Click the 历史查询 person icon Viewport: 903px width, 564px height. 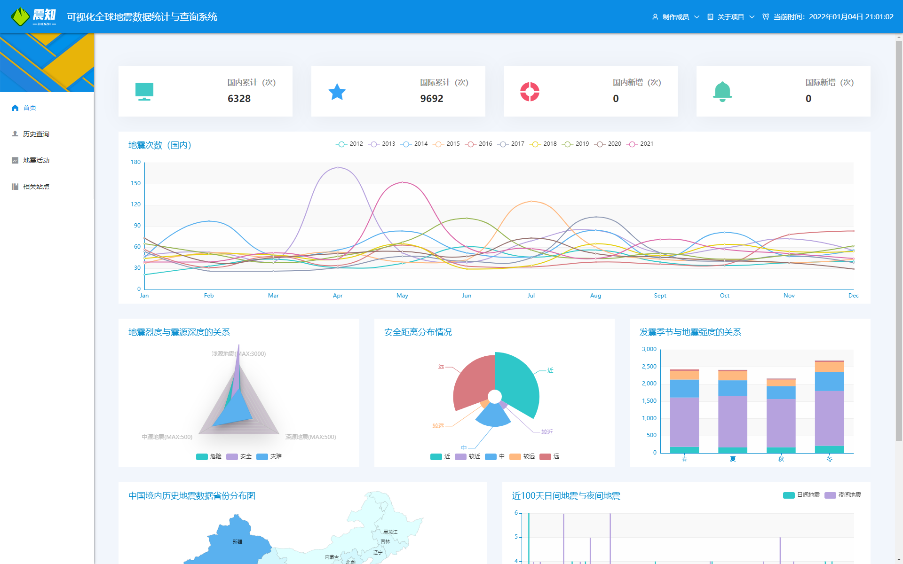click(x=15, y=134)
